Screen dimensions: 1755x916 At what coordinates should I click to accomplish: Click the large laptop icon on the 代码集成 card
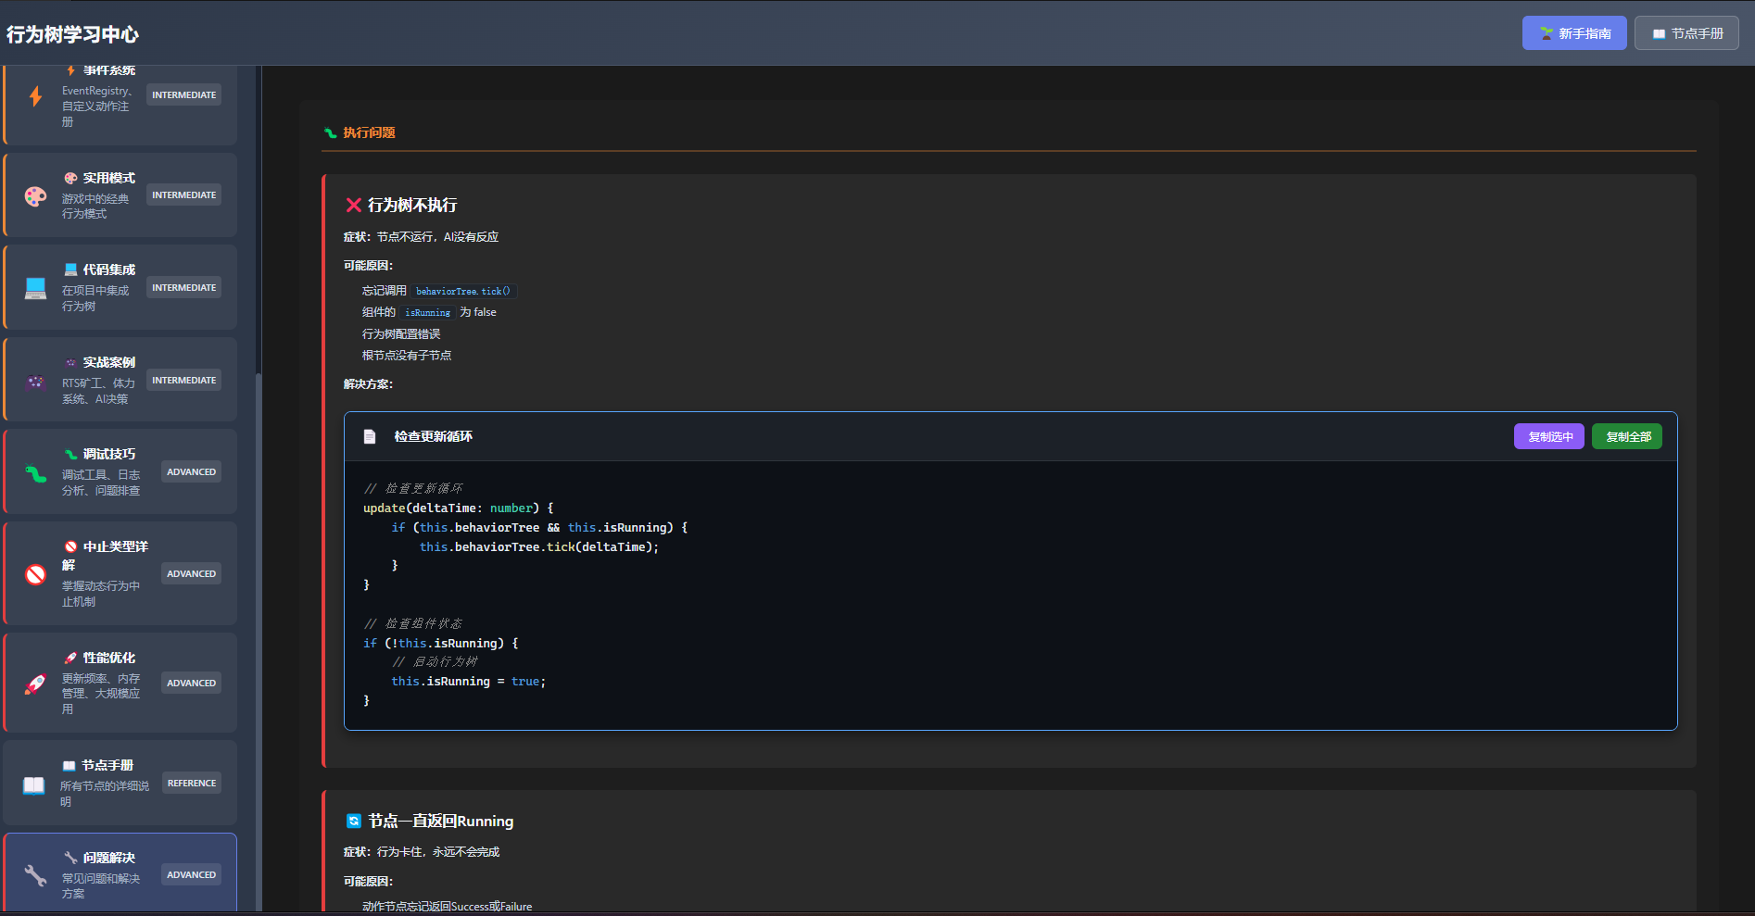pyautogui.click(x=35, y=289)
